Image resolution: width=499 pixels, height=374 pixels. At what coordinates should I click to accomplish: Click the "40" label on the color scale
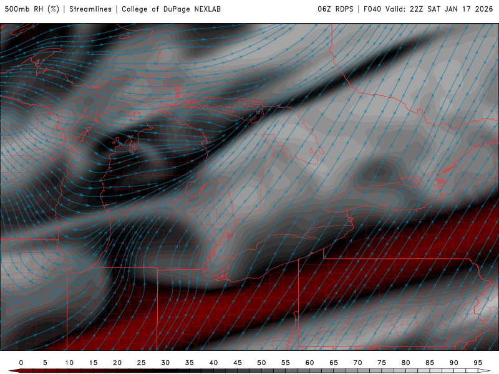(x=213, y=363)
